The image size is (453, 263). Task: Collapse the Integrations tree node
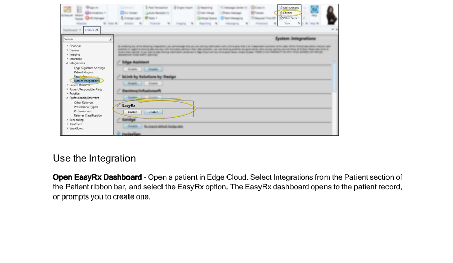point(67,63)
